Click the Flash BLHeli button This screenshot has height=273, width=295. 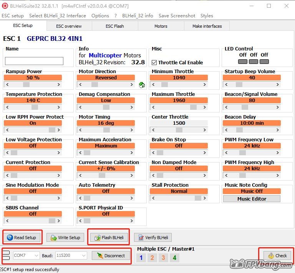[x=109, y=238]
